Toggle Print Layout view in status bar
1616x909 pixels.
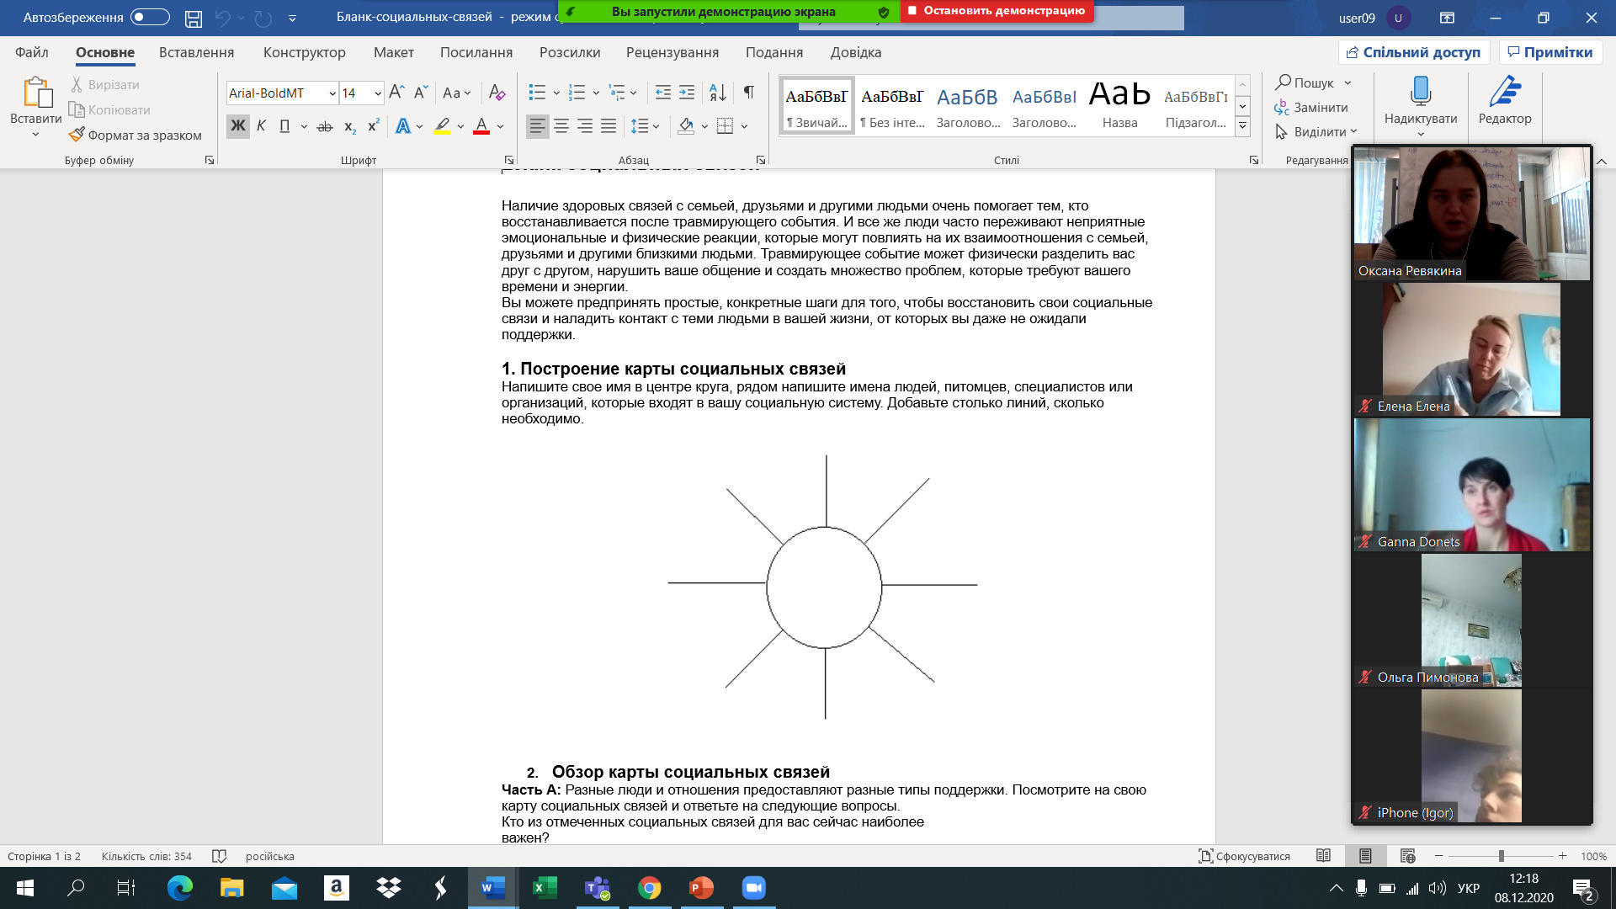[1365, 856]
